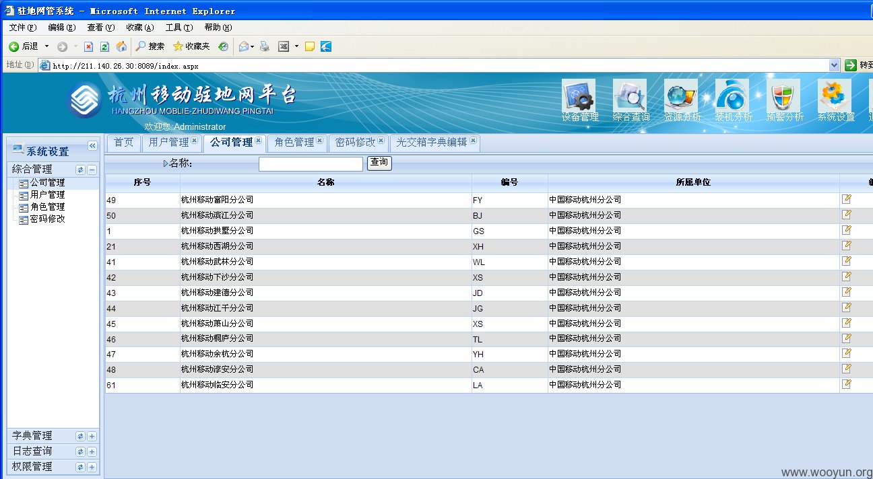
Task: Click the IE mail envelope icon
Action: point(243,46)
